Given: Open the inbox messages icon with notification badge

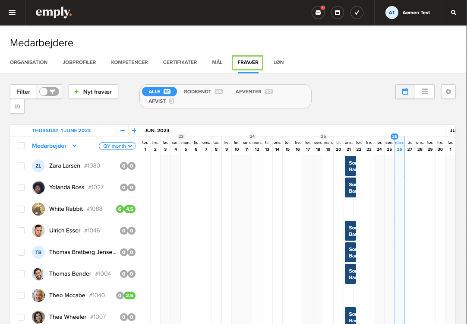Looking at the screenshot, I should (318, 13).
